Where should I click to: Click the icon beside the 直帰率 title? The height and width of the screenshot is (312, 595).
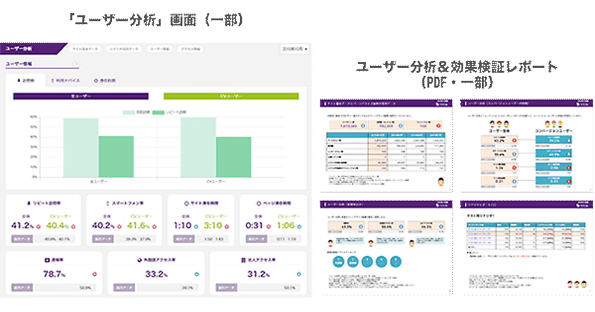click(x=46, y=260)
